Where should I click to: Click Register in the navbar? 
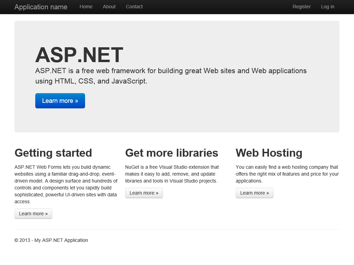[301, 7]
